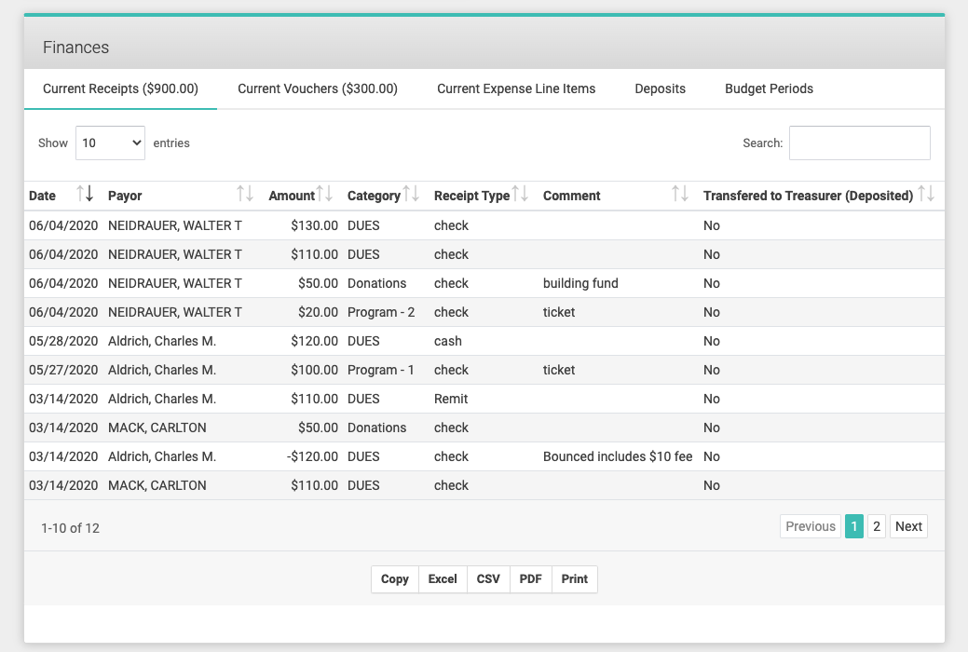
Task: Go to page 2 of receipts
Action: click(877, 526)
